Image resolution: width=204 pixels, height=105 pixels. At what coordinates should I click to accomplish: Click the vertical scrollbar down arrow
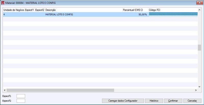(x=199, y=87)
